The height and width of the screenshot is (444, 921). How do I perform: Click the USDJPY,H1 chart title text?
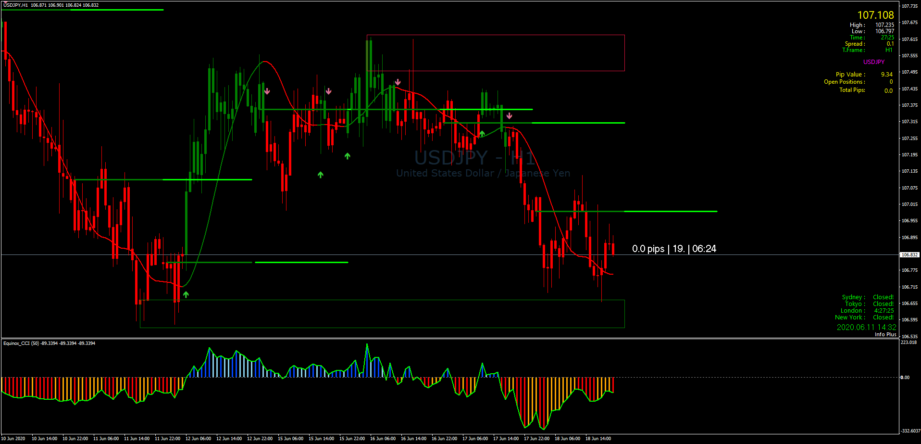tap(16, 5)
